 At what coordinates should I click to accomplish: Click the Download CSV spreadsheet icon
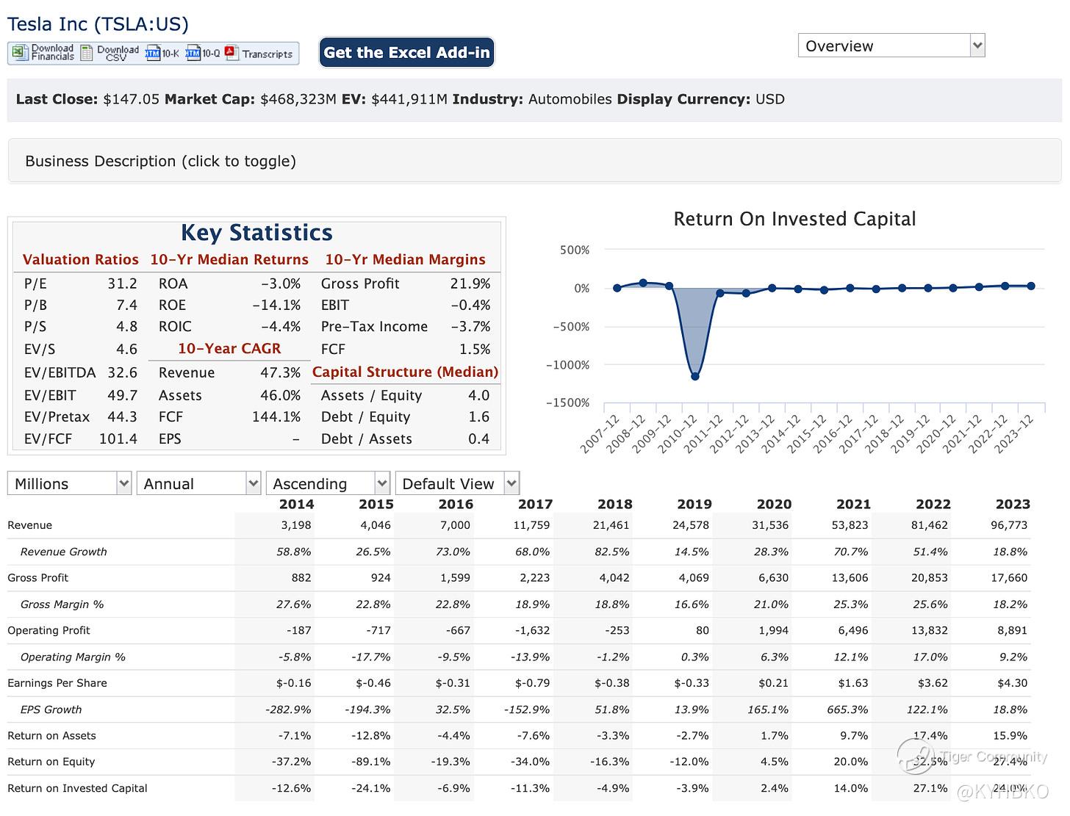pos(86,53)
